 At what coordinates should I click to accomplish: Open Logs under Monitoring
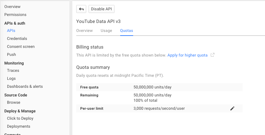click(x=11, y=78)
